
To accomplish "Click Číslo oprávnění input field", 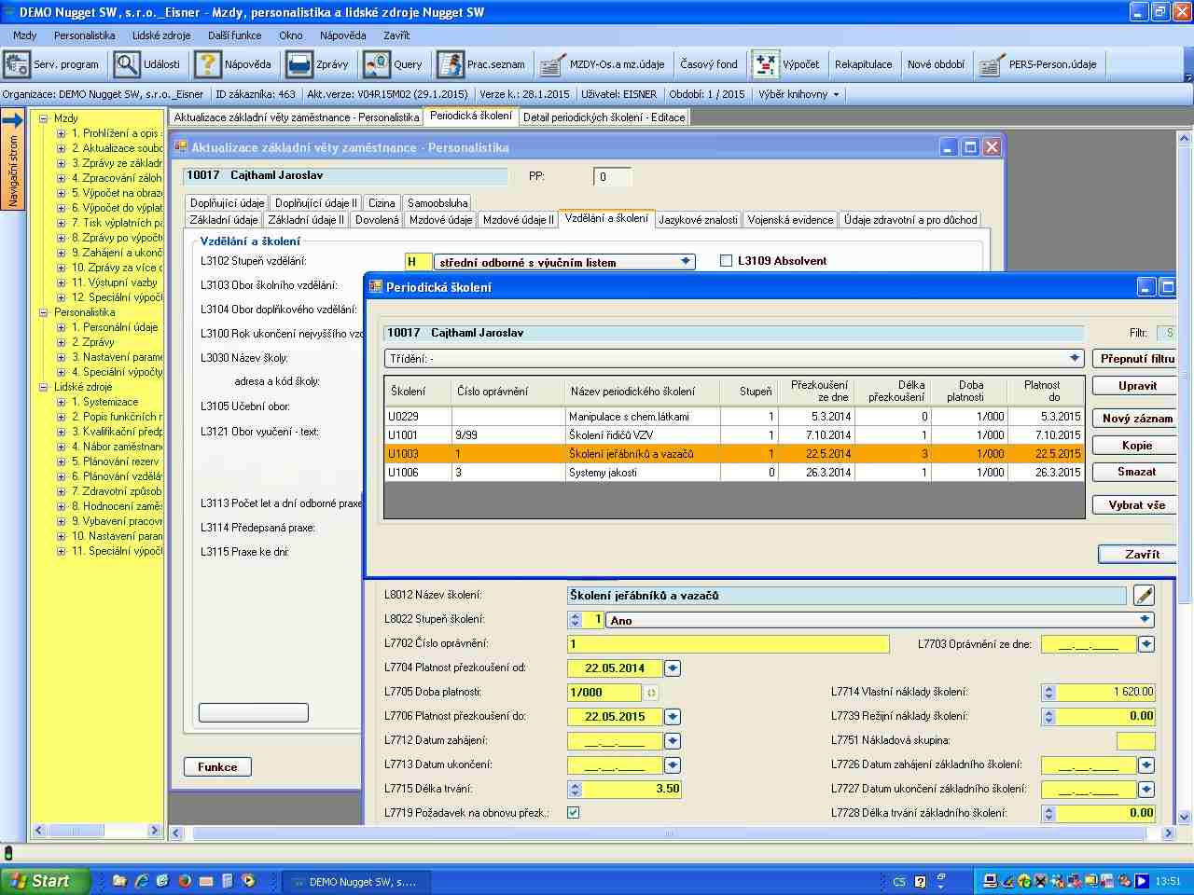I will [728, 643].
